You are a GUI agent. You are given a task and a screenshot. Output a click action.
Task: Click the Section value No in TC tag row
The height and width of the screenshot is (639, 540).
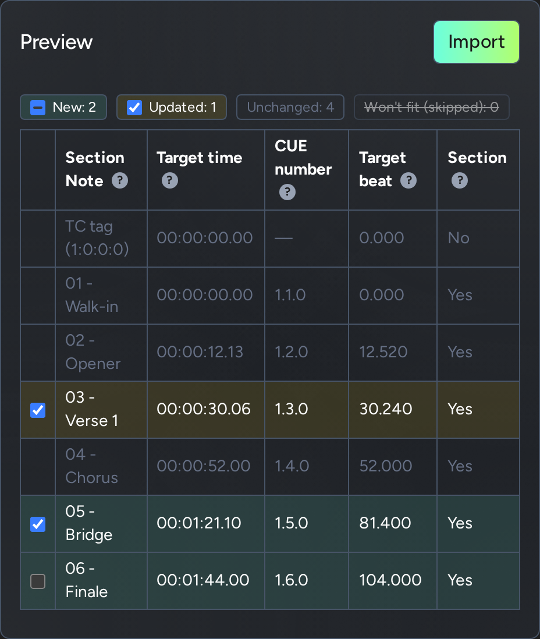[459, 238]
